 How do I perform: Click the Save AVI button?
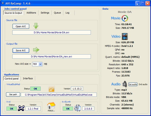(x=21, y=50)
